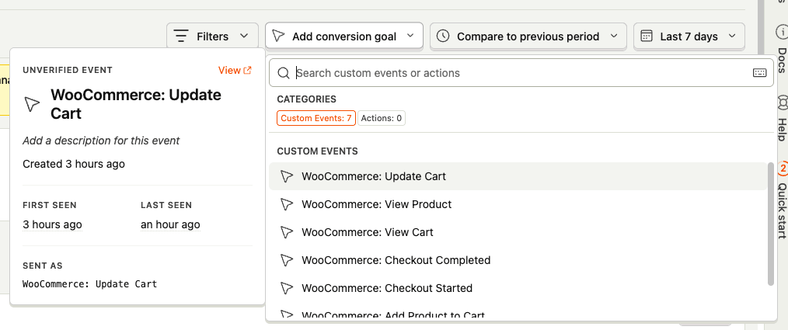
Task: Click the Sent As code WooCommerce: Update Cart
Action: click(x=90, y=283)
